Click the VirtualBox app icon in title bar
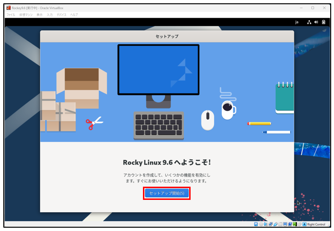Screen dimensions: 334x231 pos(8,8)
